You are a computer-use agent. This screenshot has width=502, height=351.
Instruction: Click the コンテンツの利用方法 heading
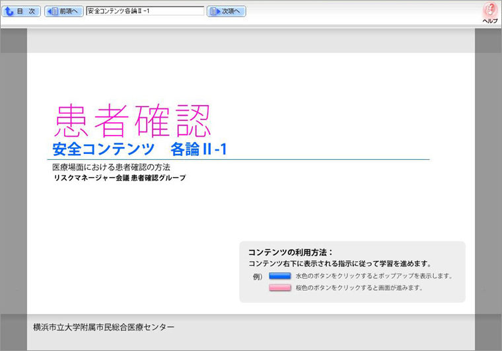point(291,252)
